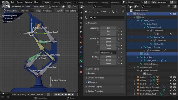Screen dimensions: 178x100
Task: Click the IK_Ctrl bone name field
Action: [107, 17]
